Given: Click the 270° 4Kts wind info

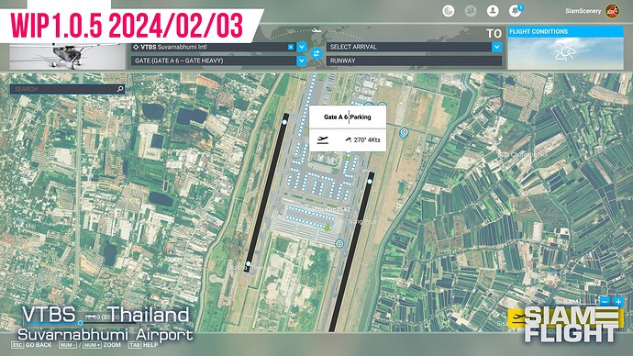Looking at the screenshot, I should point(362,140).
